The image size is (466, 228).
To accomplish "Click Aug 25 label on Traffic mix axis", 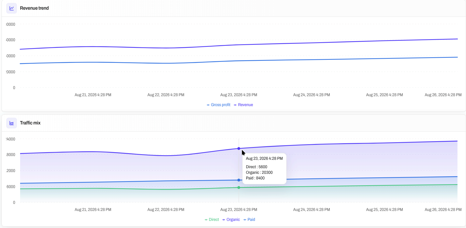I will [385, 210].
